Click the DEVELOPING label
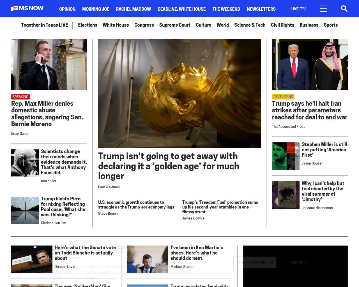This screenshot has height=287, width=359. coord(283,97)
